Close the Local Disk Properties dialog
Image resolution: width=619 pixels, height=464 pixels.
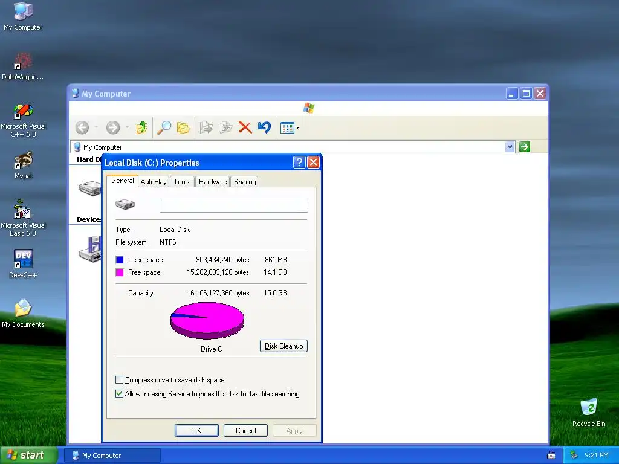[313, 162]
